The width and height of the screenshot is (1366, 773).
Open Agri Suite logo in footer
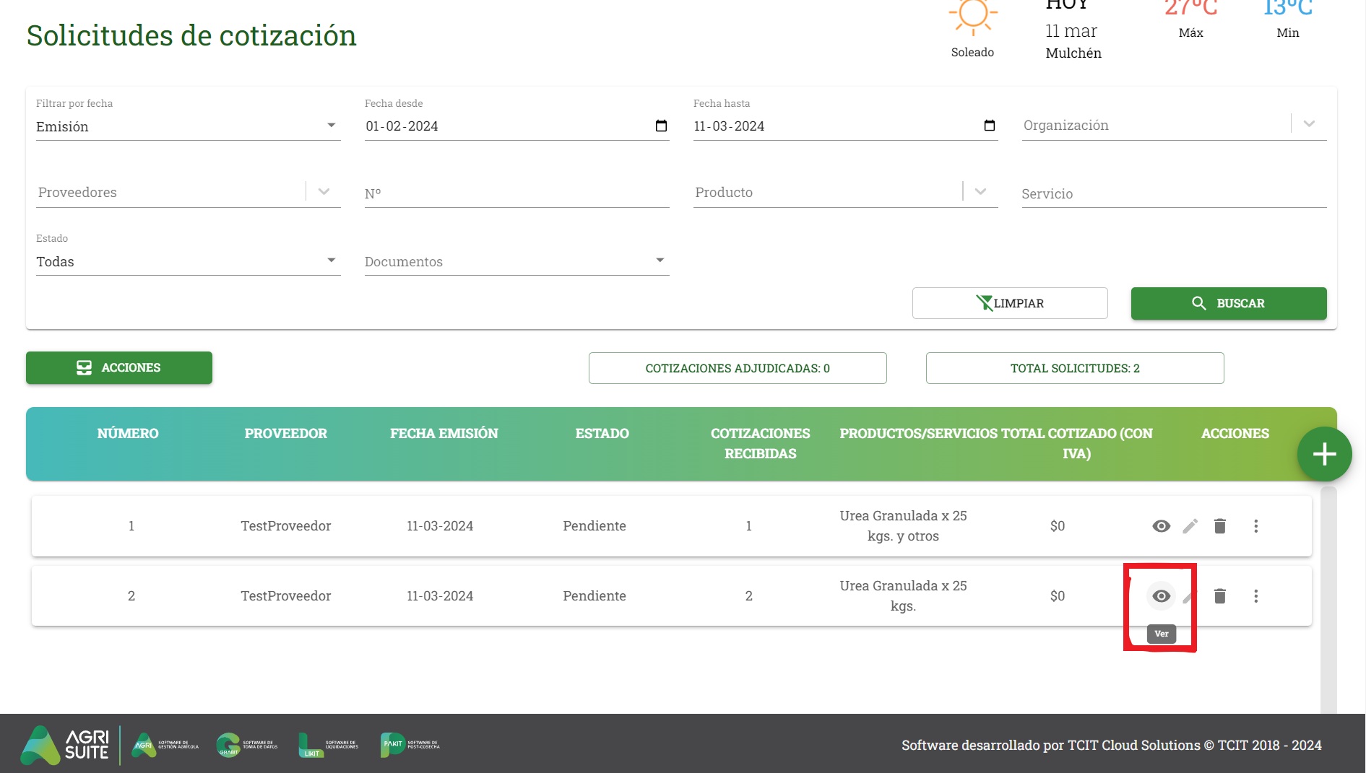65,746
